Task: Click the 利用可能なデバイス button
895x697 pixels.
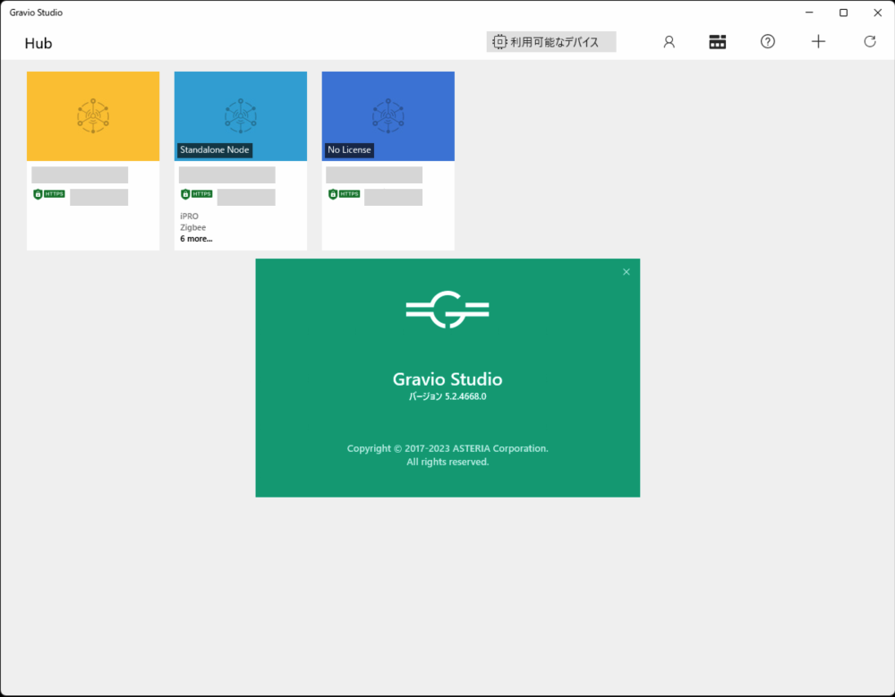Action: pos(550,42)
